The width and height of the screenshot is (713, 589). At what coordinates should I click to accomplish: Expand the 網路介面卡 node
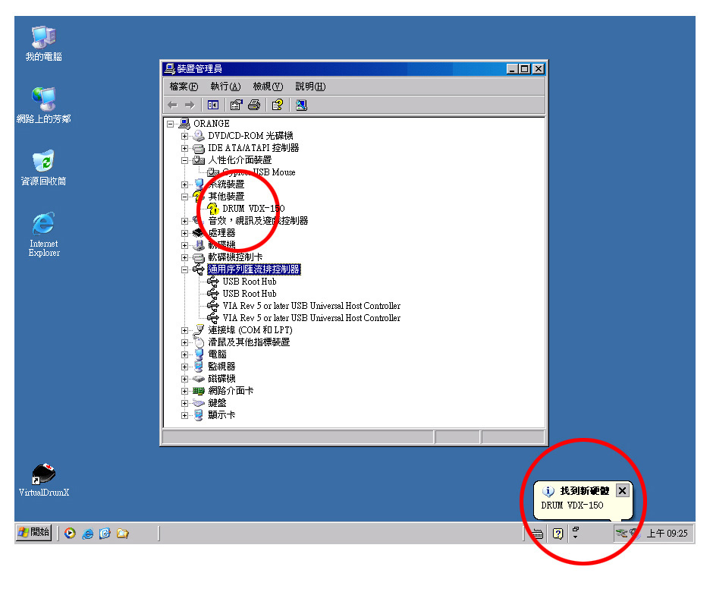click(184, 391)
